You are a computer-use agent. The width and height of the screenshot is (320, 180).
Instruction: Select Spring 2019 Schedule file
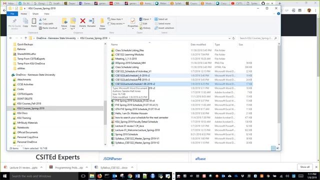(x=126, y=134)
